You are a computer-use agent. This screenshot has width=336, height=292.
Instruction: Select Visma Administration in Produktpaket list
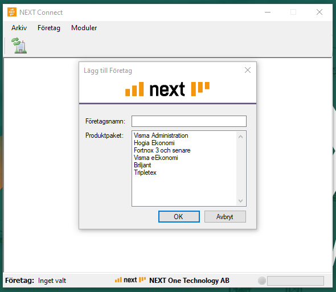click(161, 135)
